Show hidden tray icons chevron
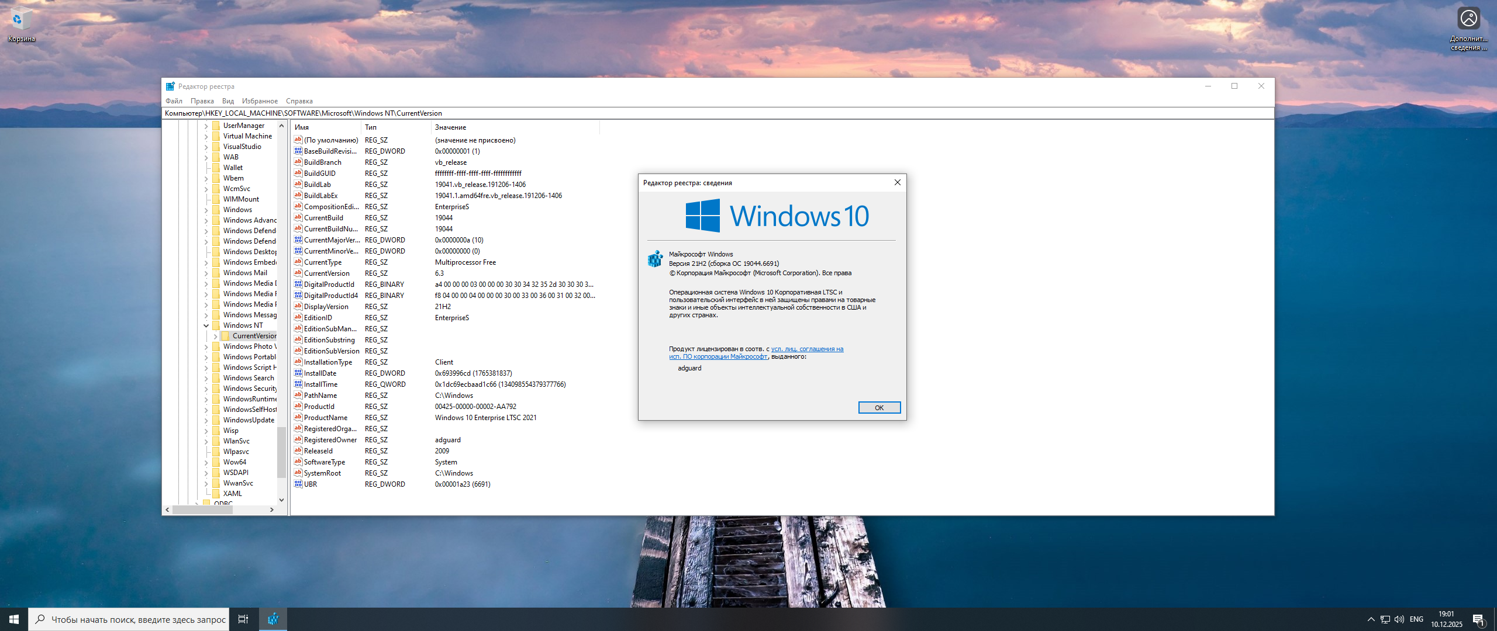This screenshot has width=1497, height=631. click(1371, 619)
